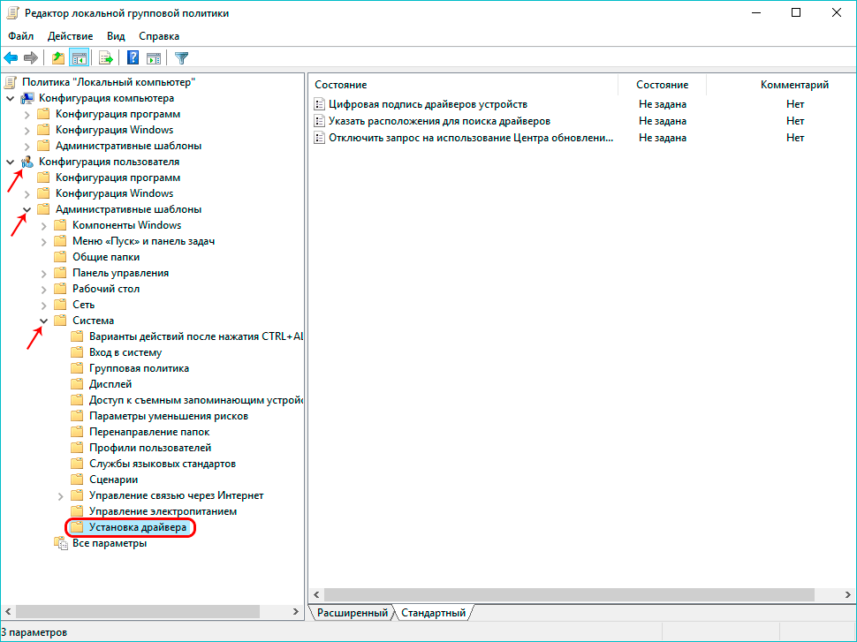The image size is (857, 642).
Task: Open the Файл menu
Action: tap(21, 36)
